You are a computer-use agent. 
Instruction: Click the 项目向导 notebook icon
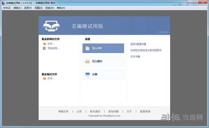44,48
